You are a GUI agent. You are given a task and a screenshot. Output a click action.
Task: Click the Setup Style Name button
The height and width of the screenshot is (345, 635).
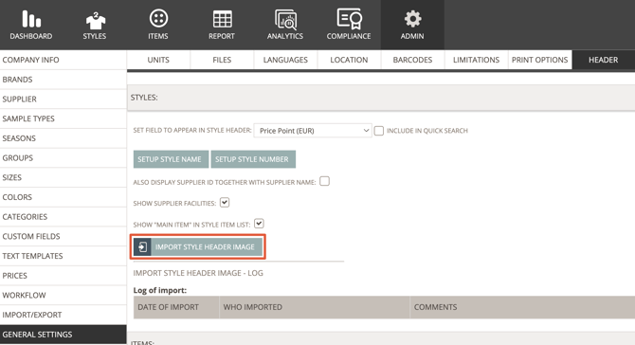click(171, 159)
